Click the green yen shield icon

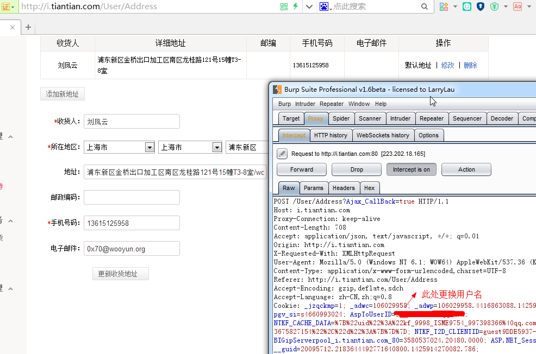click(494, 7)
